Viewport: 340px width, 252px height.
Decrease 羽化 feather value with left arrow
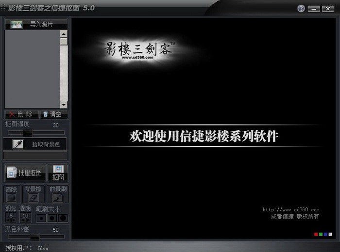(8, 220)
